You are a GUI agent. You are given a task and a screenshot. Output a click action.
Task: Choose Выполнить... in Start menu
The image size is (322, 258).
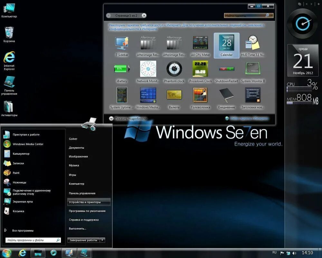click(x=77, y=229)
